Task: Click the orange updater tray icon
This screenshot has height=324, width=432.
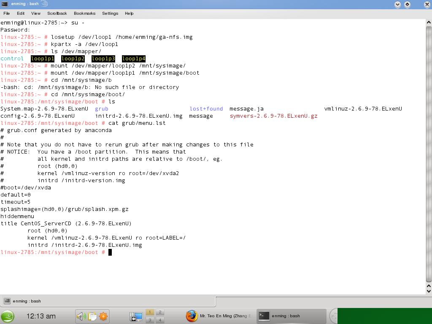Action: (103, 316)
